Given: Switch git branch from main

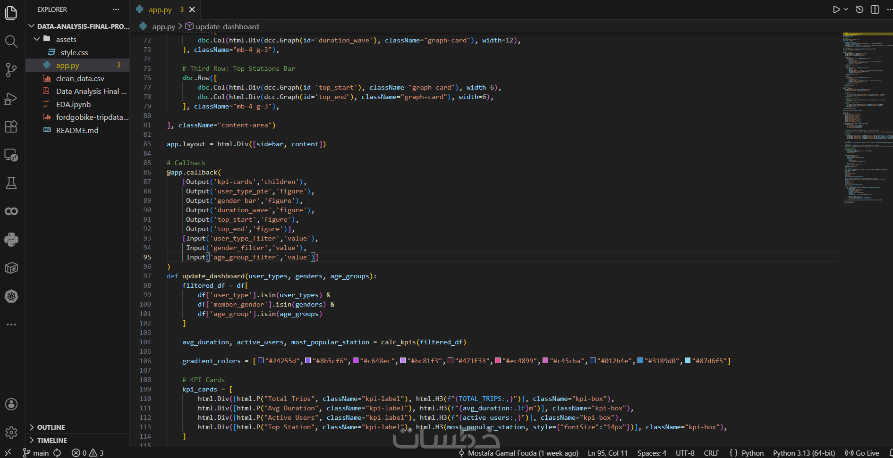Looking at the screenshot, I should click(x=36, y=453).
